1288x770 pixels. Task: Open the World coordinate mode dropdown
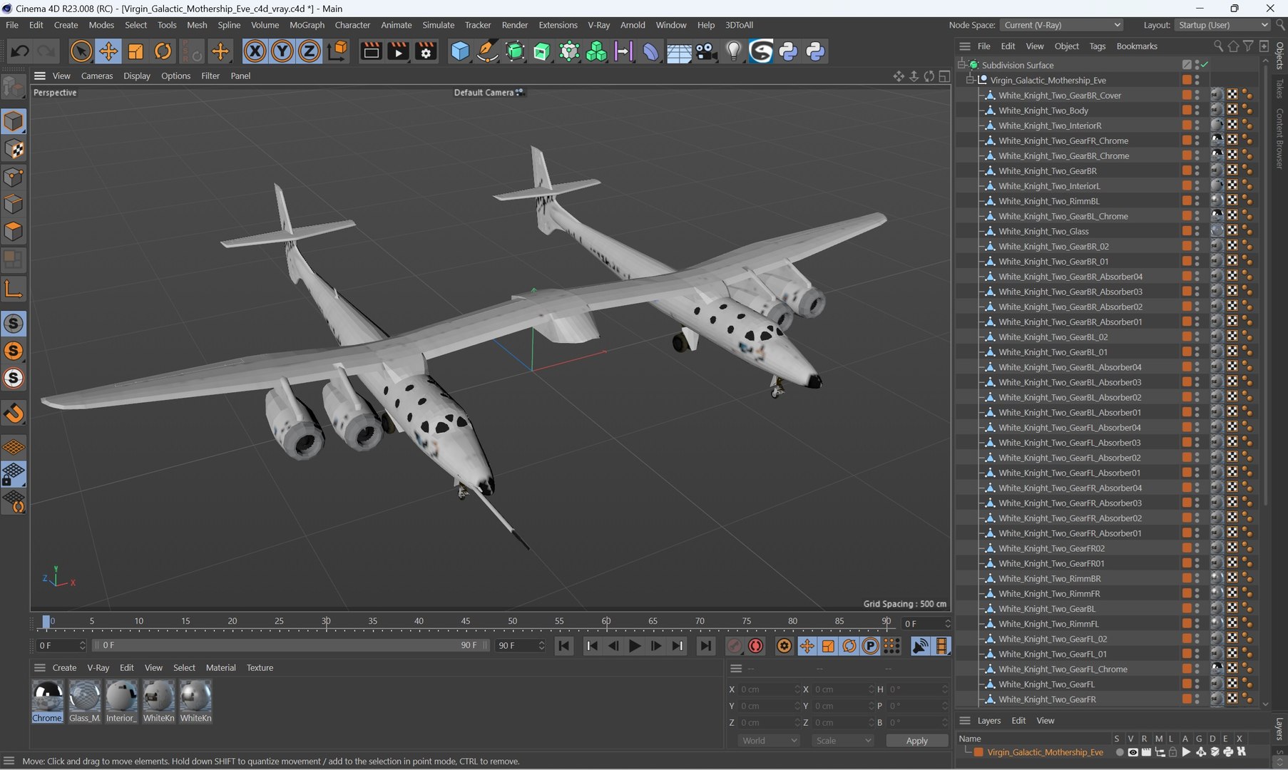(769, 741)
